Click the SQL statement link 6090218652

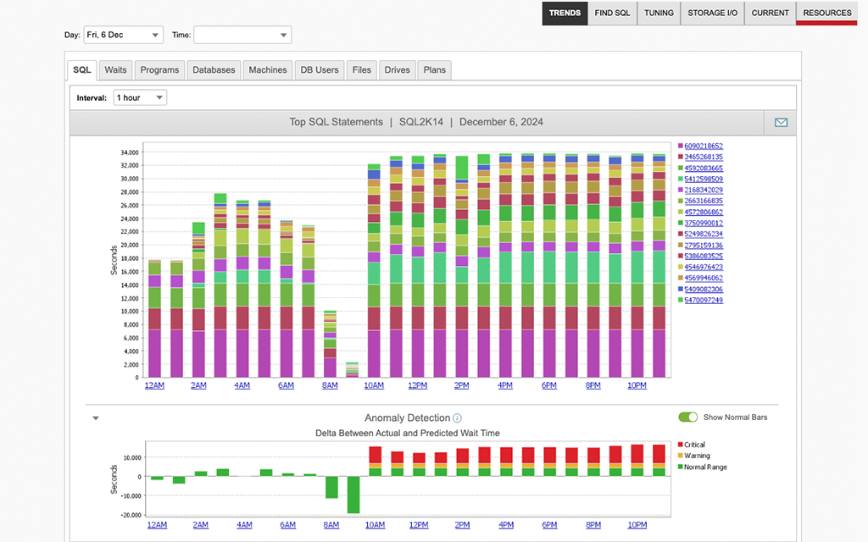coord(702,146)
